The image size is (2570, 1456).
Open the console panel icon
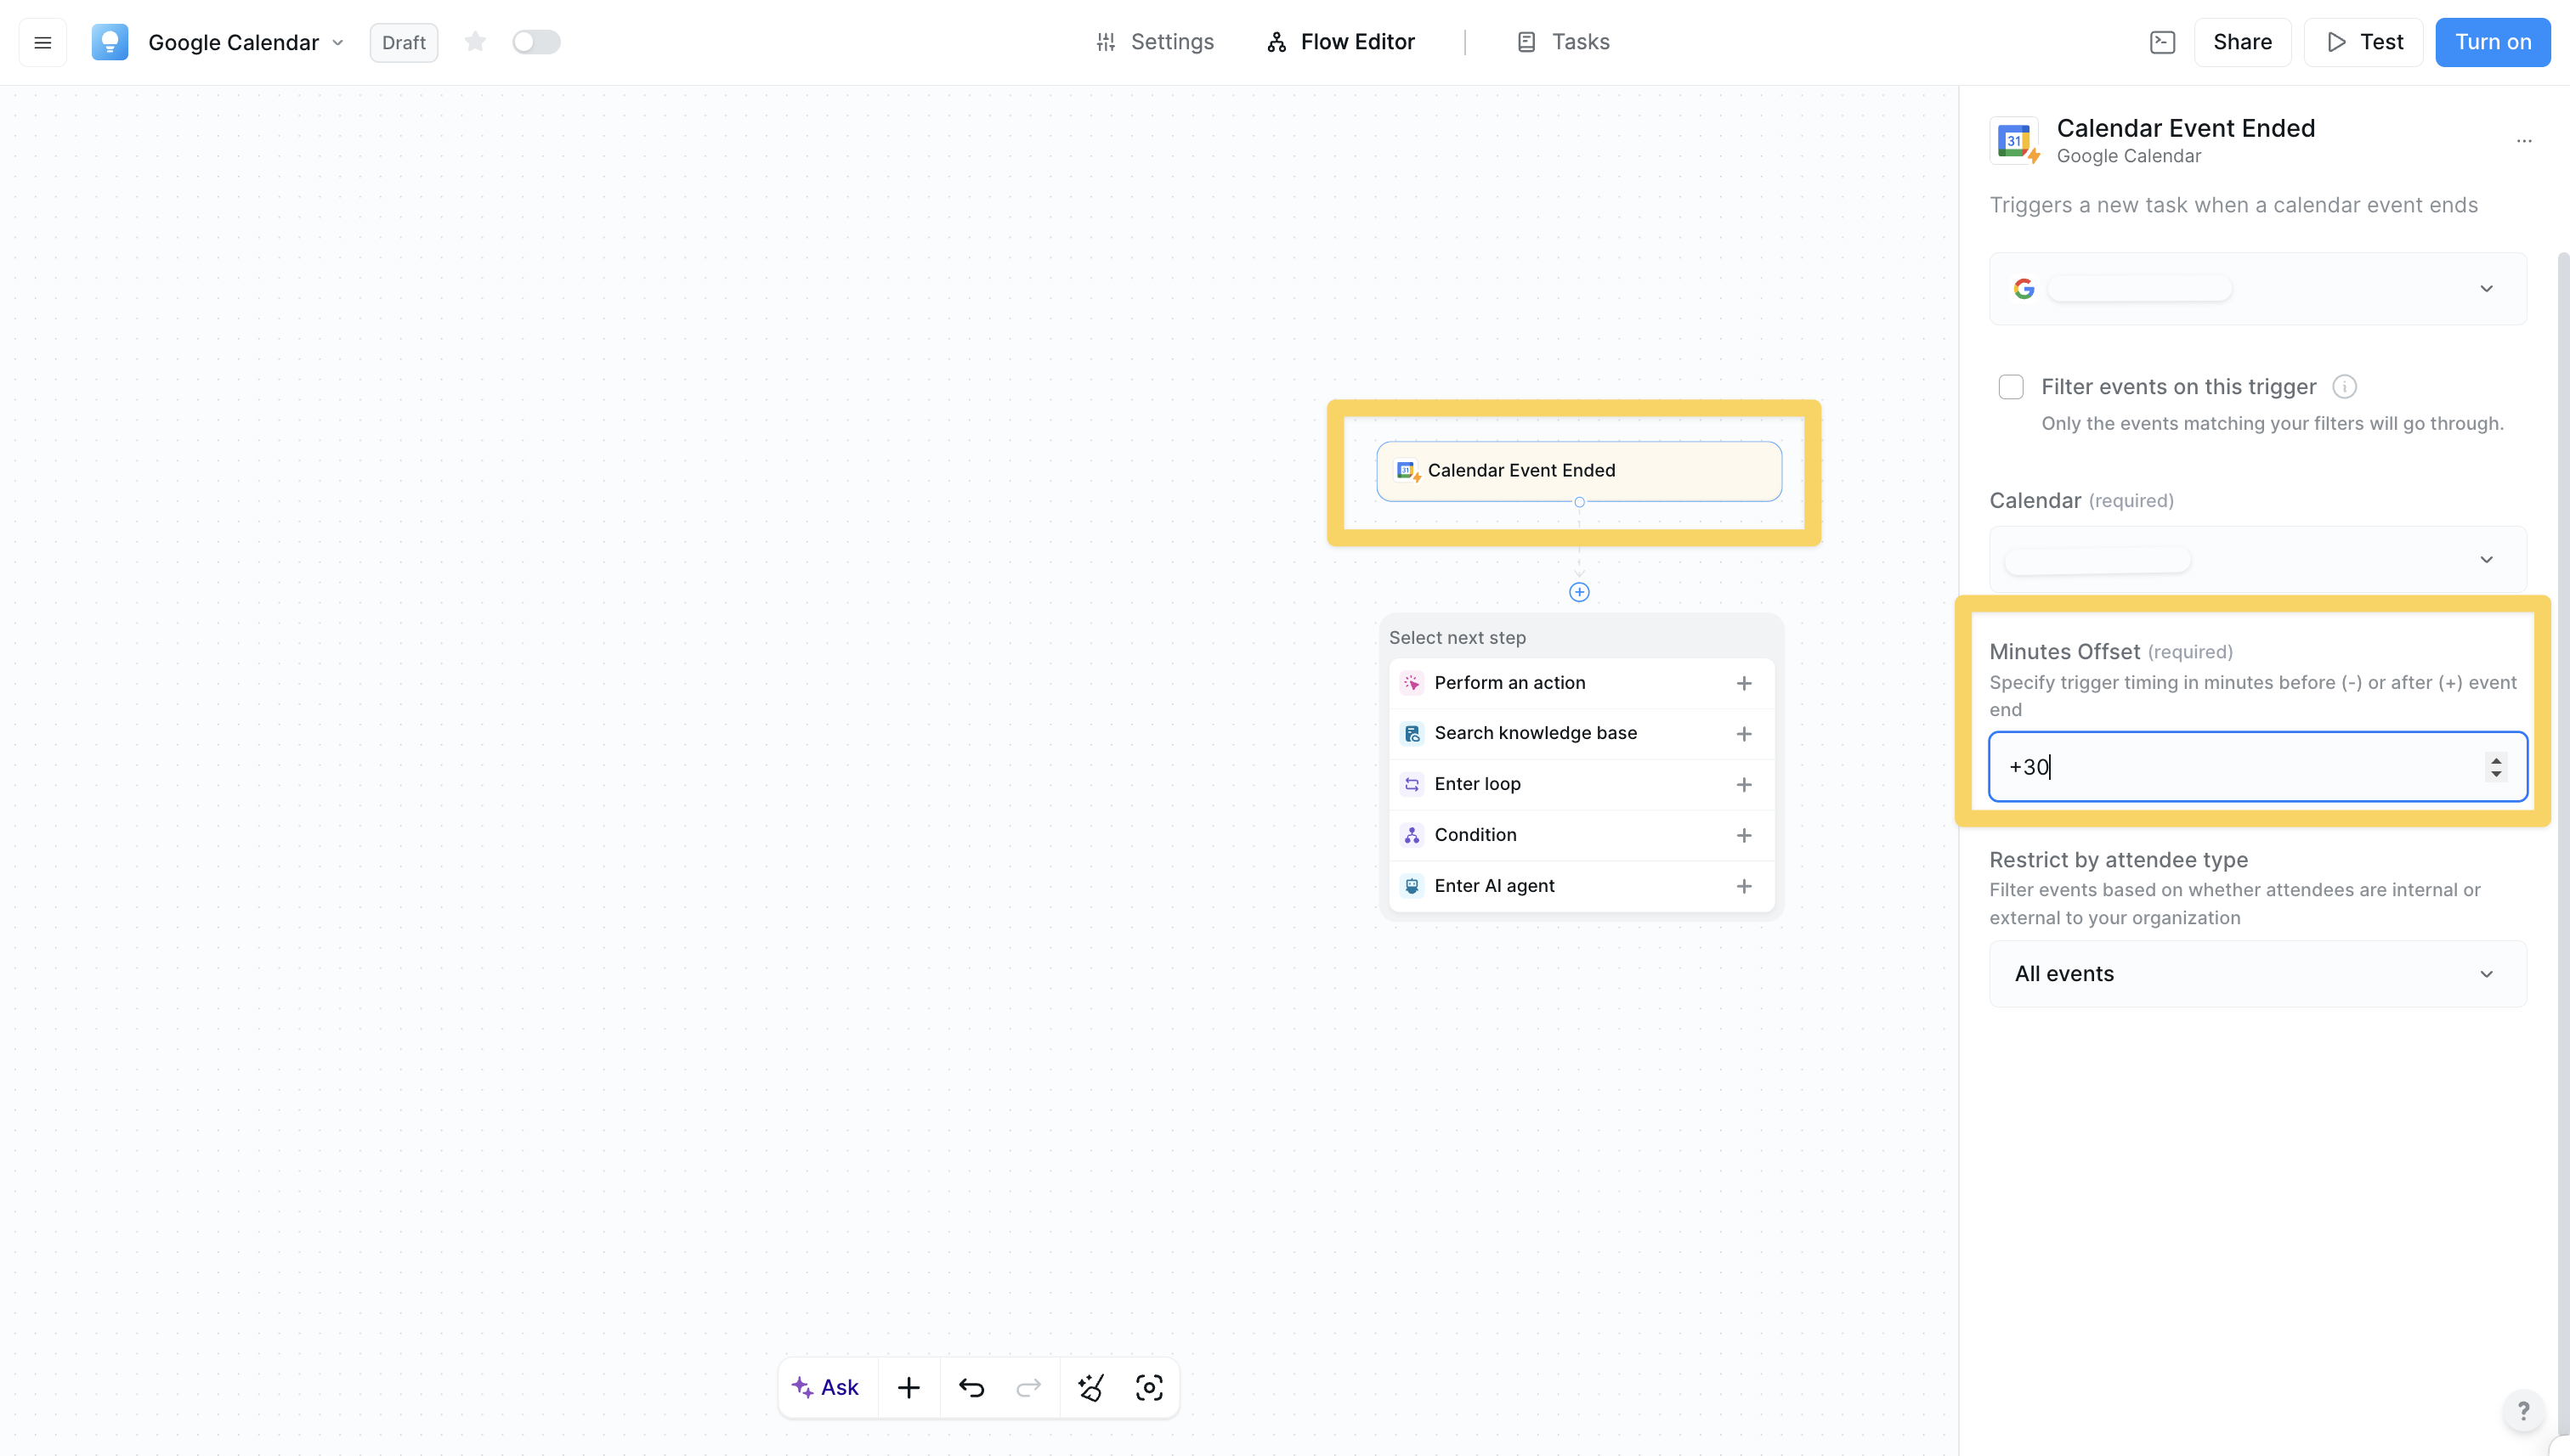click(2162, 42)
